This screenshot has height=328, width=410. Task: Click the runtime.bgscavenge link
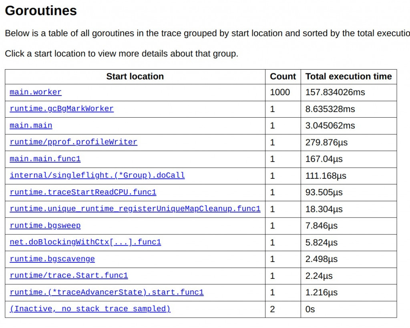tap(52, 259)
